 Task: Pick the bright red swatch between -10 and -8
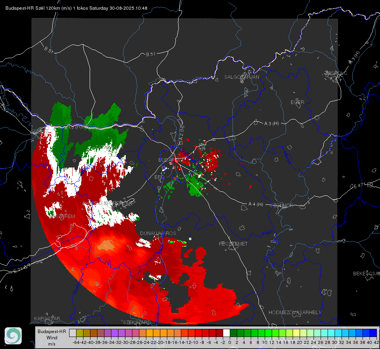pyautogui.click(x=198, y=333)
